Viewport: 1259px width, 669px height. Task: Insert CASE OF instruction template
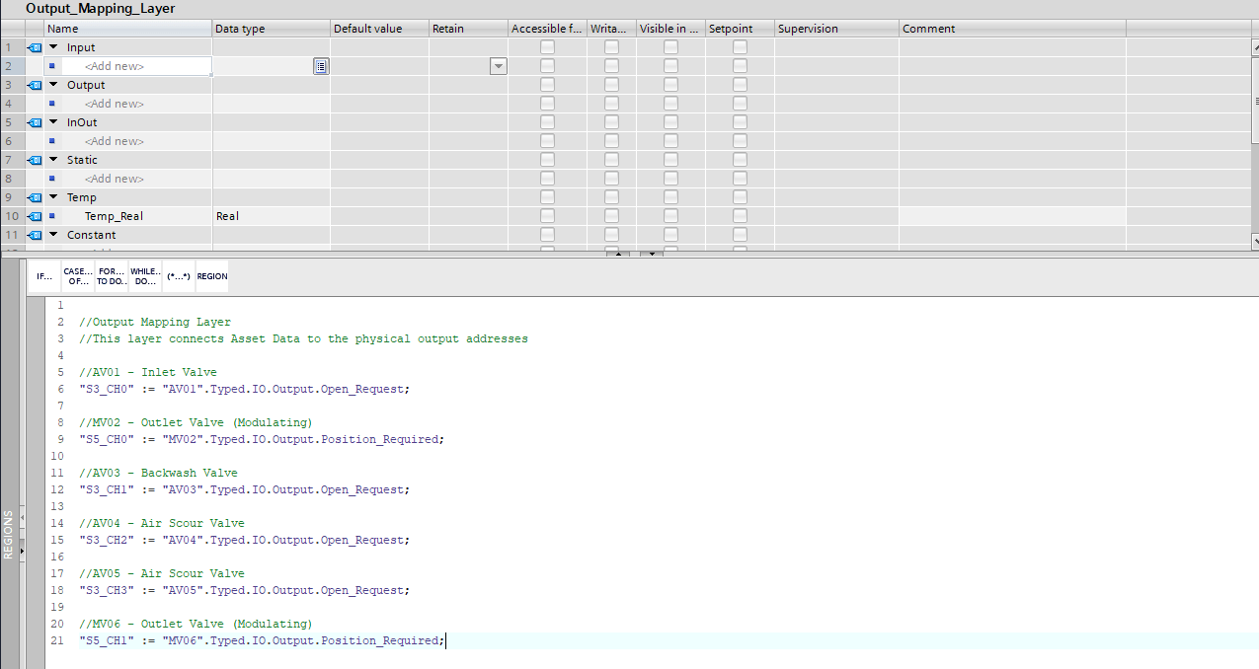(x=78, y=276)
